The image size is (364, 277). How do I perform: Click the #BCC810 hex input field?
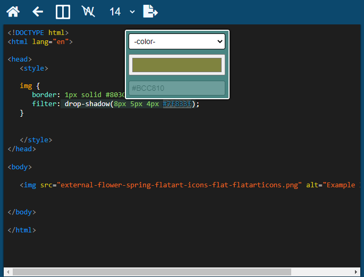177,88
